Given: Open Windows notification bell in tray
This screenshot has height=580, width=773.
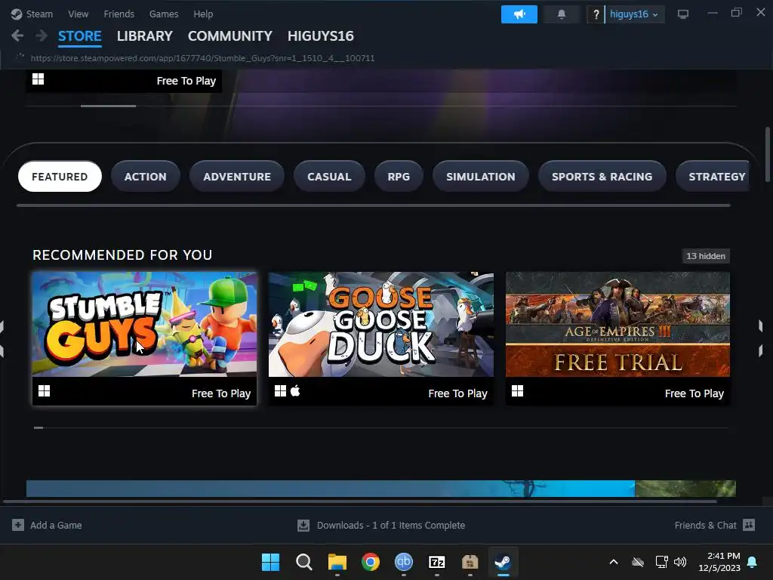Looking at the screenshot, I should pyautogui.click(x=753, y=562).
